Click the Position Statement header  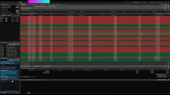pos(26,66)
